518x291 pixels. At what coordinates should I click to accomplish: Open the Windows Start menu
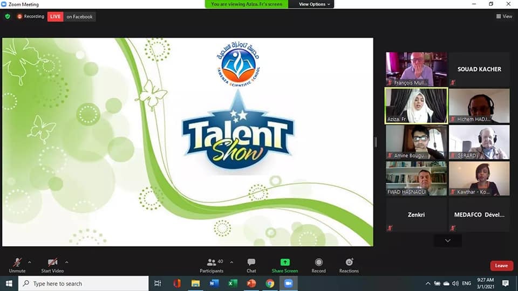(x=9, y=283)
